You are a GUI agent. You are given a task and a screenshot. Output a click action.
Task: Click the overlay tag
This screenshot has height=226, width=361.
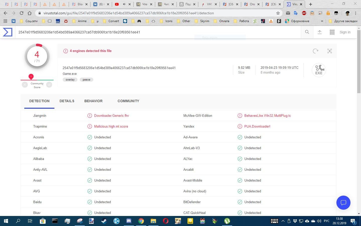point(70,80)
